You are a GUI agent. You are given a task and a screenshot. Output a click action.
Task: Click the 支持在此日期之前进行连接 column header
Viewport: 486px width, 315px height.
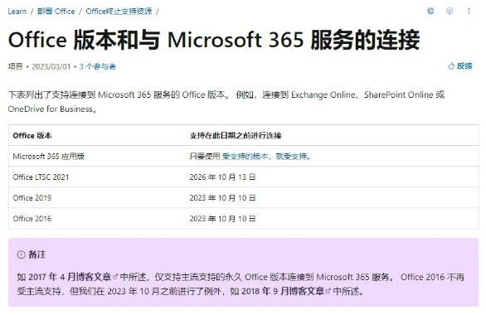(236, 136)
